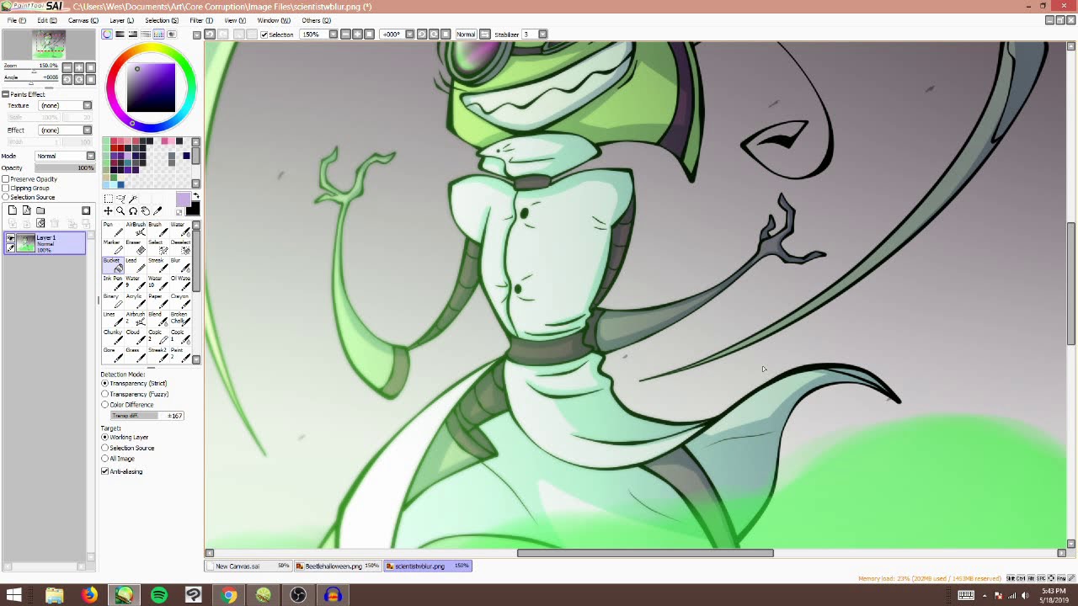Select the Bucket tool
The height and width of the screenshot is (606, 1078).
click(x=113, y=265)
